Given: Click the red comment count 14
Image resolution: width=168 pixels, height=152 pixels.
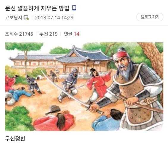Looking at the screenshot, I should point(77,34).
